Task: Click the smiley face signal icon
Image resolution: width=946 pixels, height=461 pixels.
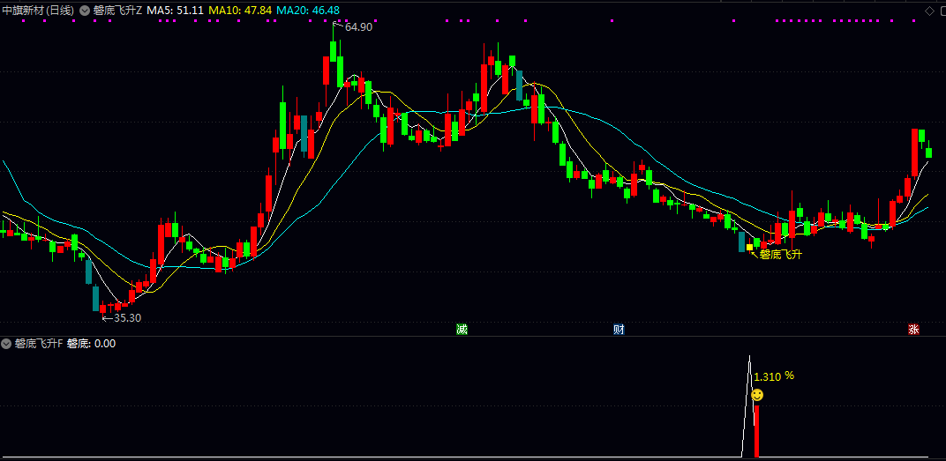Action: pyautogui.click(x=757, y=395)
